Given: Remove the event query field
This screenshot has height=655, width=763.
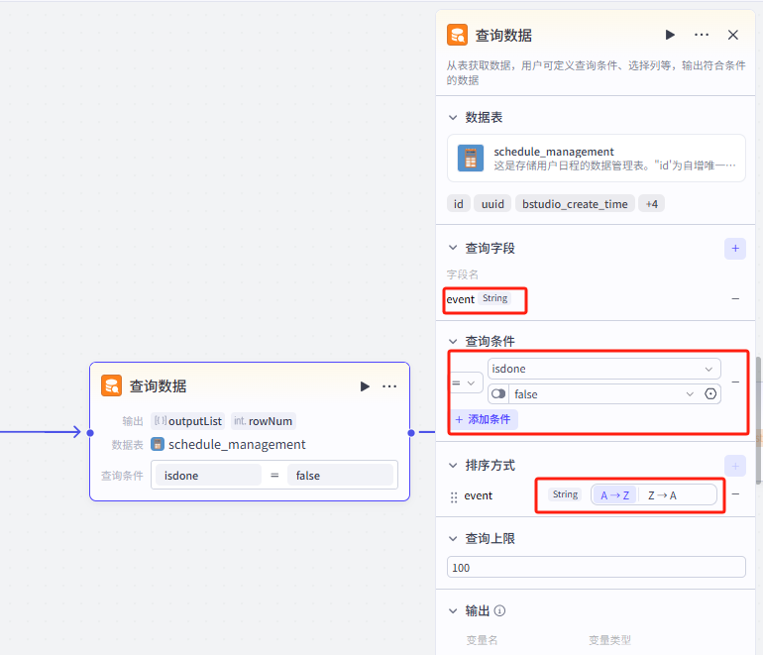Looking at the screenshot, I should coord(735,298).
